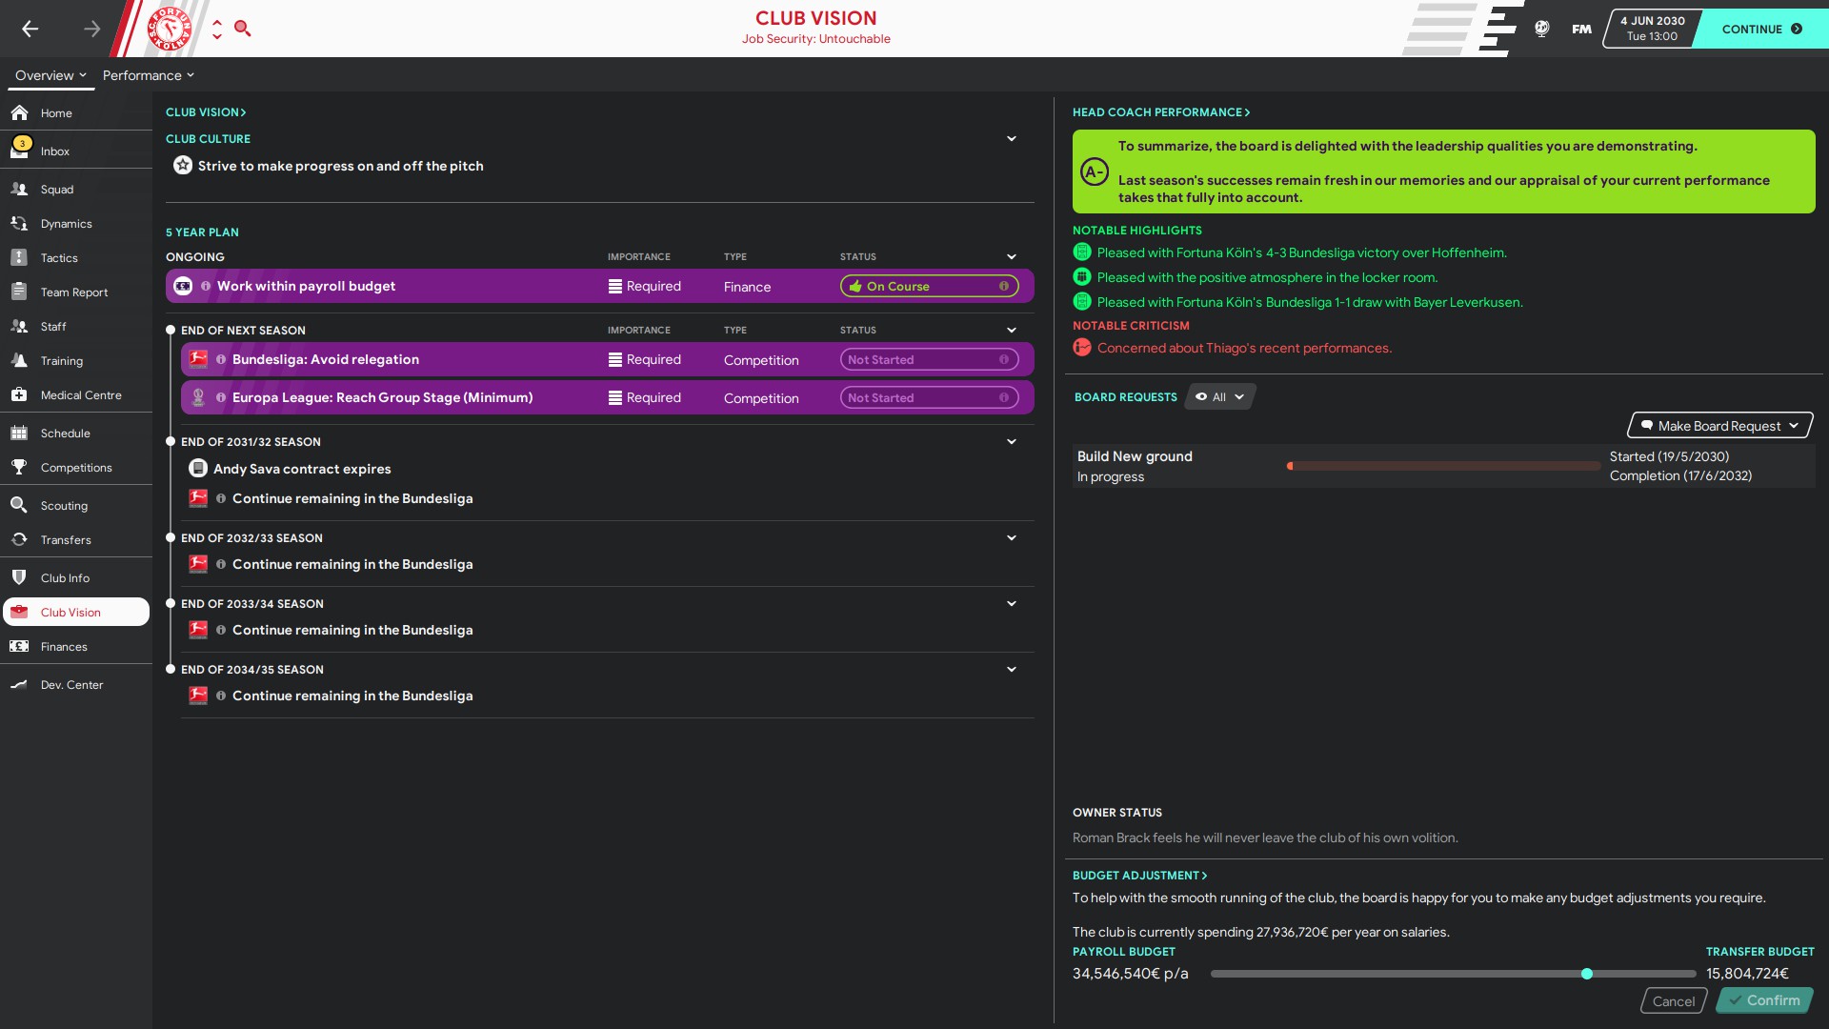Open the Make Board Request dropdown
This screenshot has width=1829, height=1029.
pos(1719,426)
